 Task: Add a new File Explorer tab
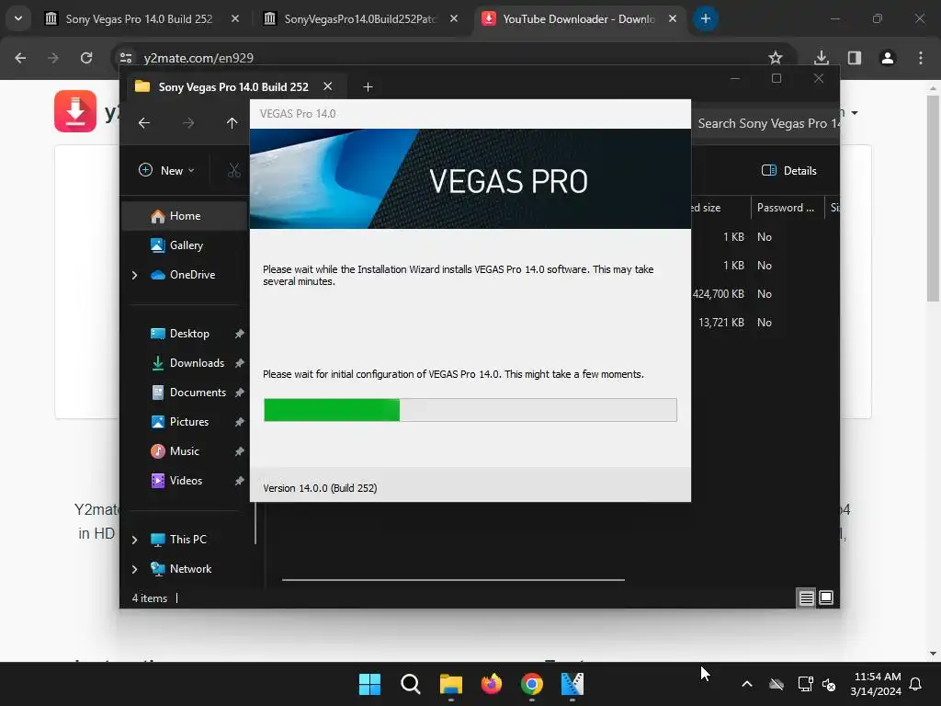click(368, 87)
